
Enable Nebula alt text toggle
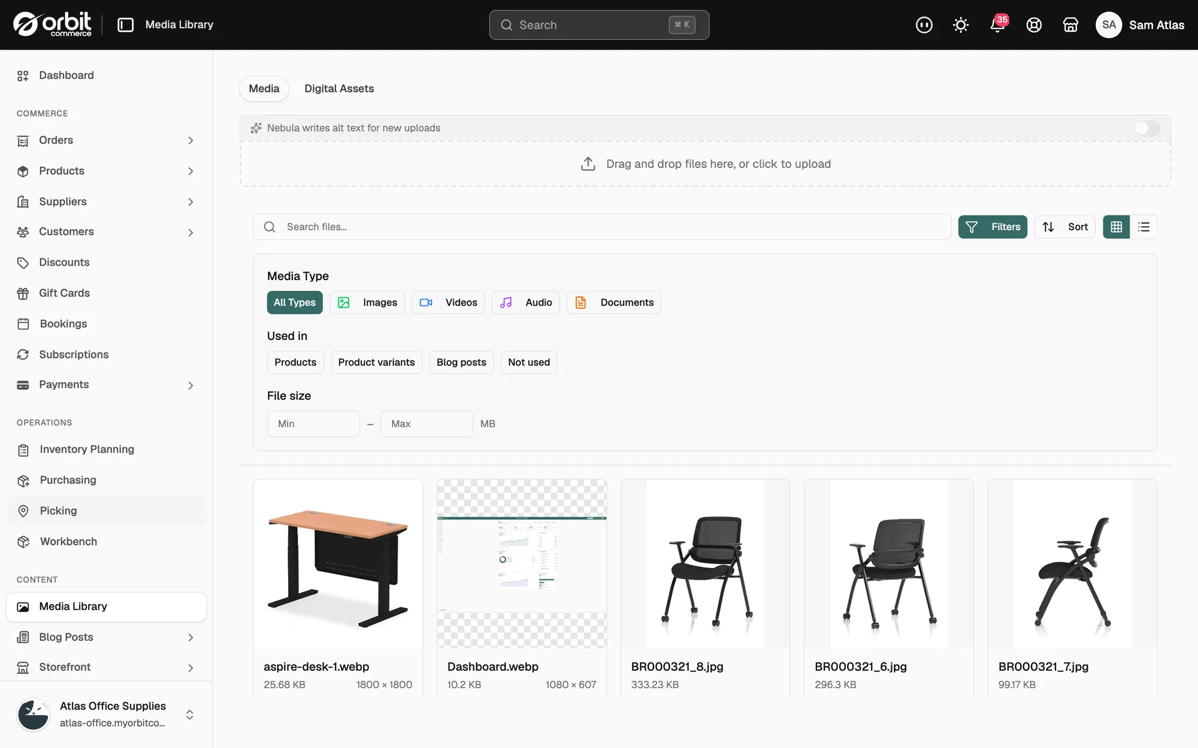pos(1146,128)
